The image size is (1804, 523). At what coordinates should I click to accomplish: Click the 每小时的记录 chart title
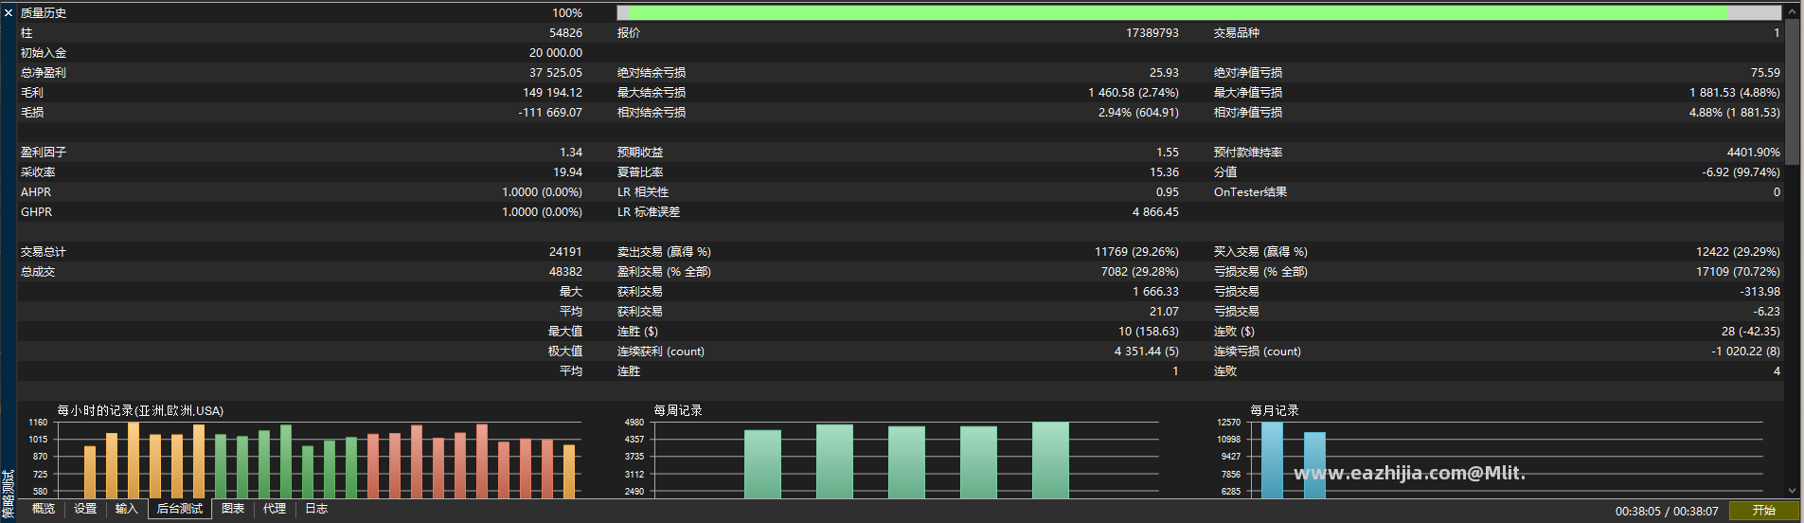pyautogui.click(x=140, y=410)
